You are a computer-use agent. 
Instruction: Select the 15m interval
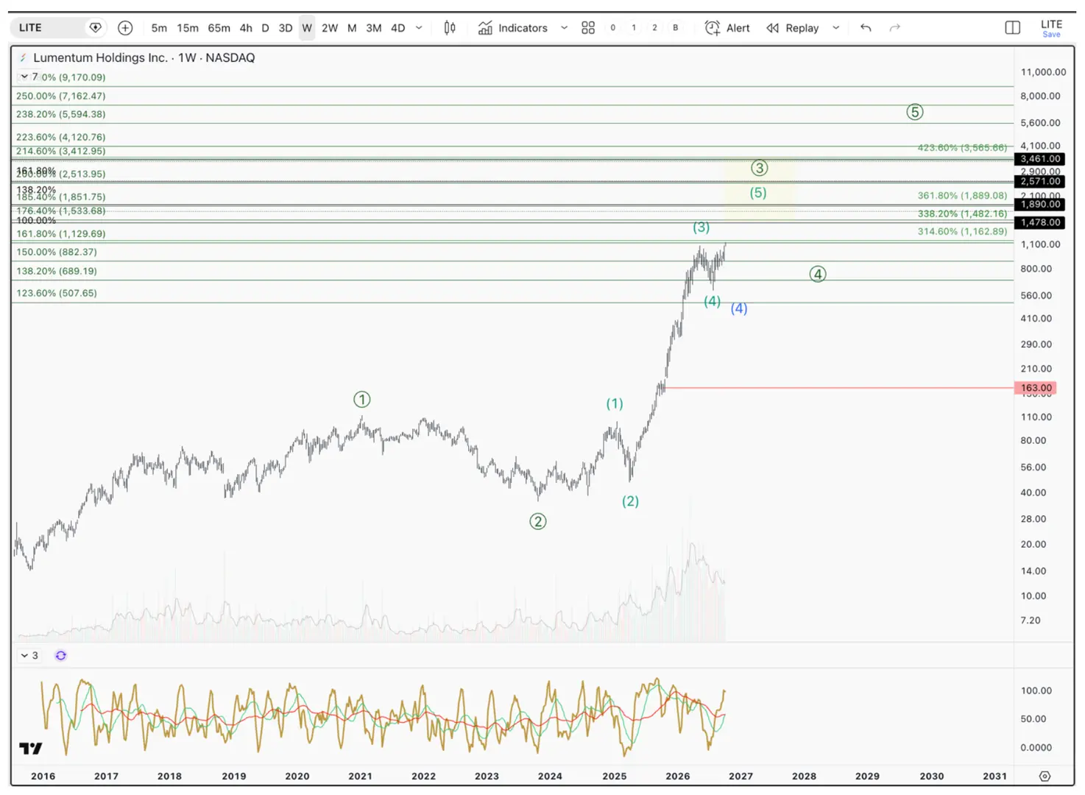pyautogui.click(x=188, y=28)
